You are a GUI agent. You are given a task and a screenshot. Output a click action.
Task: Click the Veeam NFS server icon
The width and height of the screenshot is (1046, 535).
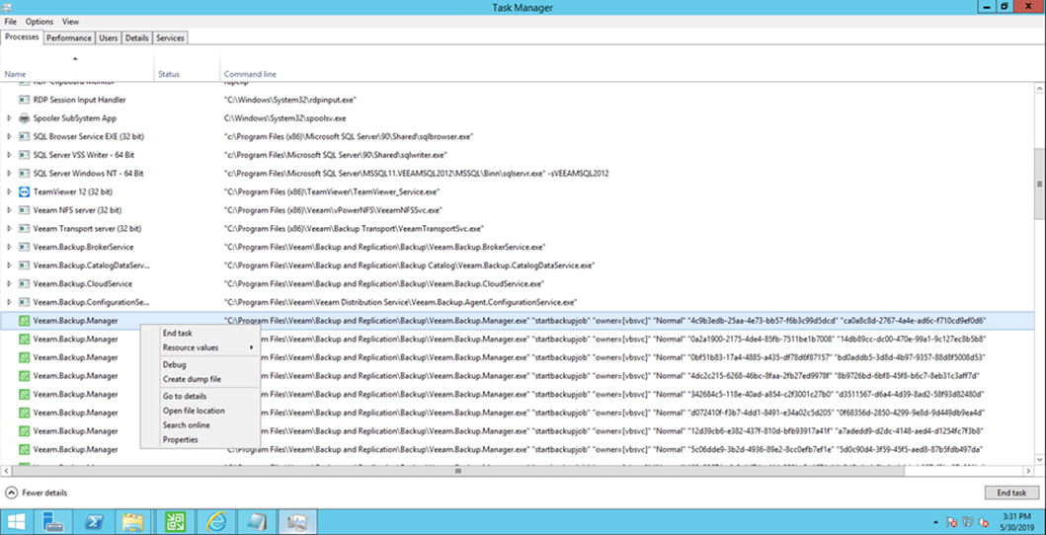click(24, 210)
